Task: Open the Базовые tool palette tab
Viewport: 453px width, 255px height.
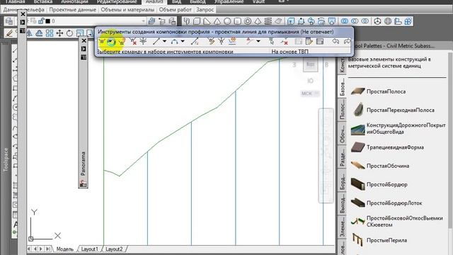Action: click(x=342, y=87)
